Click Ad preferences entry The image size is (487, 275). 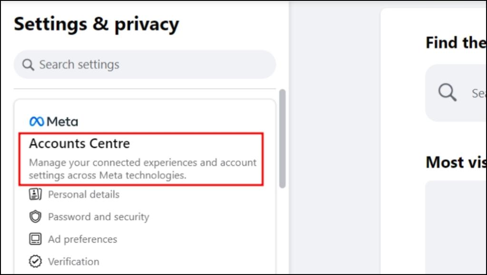pos(82,239)
